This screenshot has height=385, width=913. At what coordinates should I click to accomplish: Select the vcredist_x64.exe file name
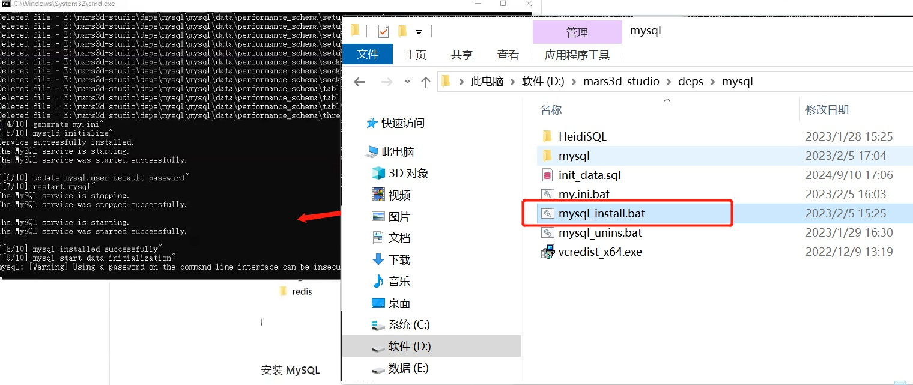tap(600, 252)
